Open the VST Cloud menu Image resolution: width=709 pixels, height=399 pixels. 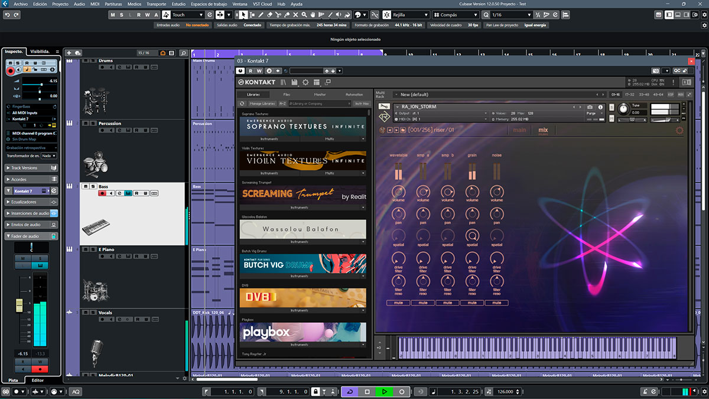263,4
